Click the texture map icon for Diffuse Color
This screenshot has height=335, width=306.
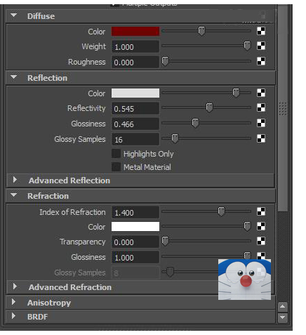(x=261, y=31)
